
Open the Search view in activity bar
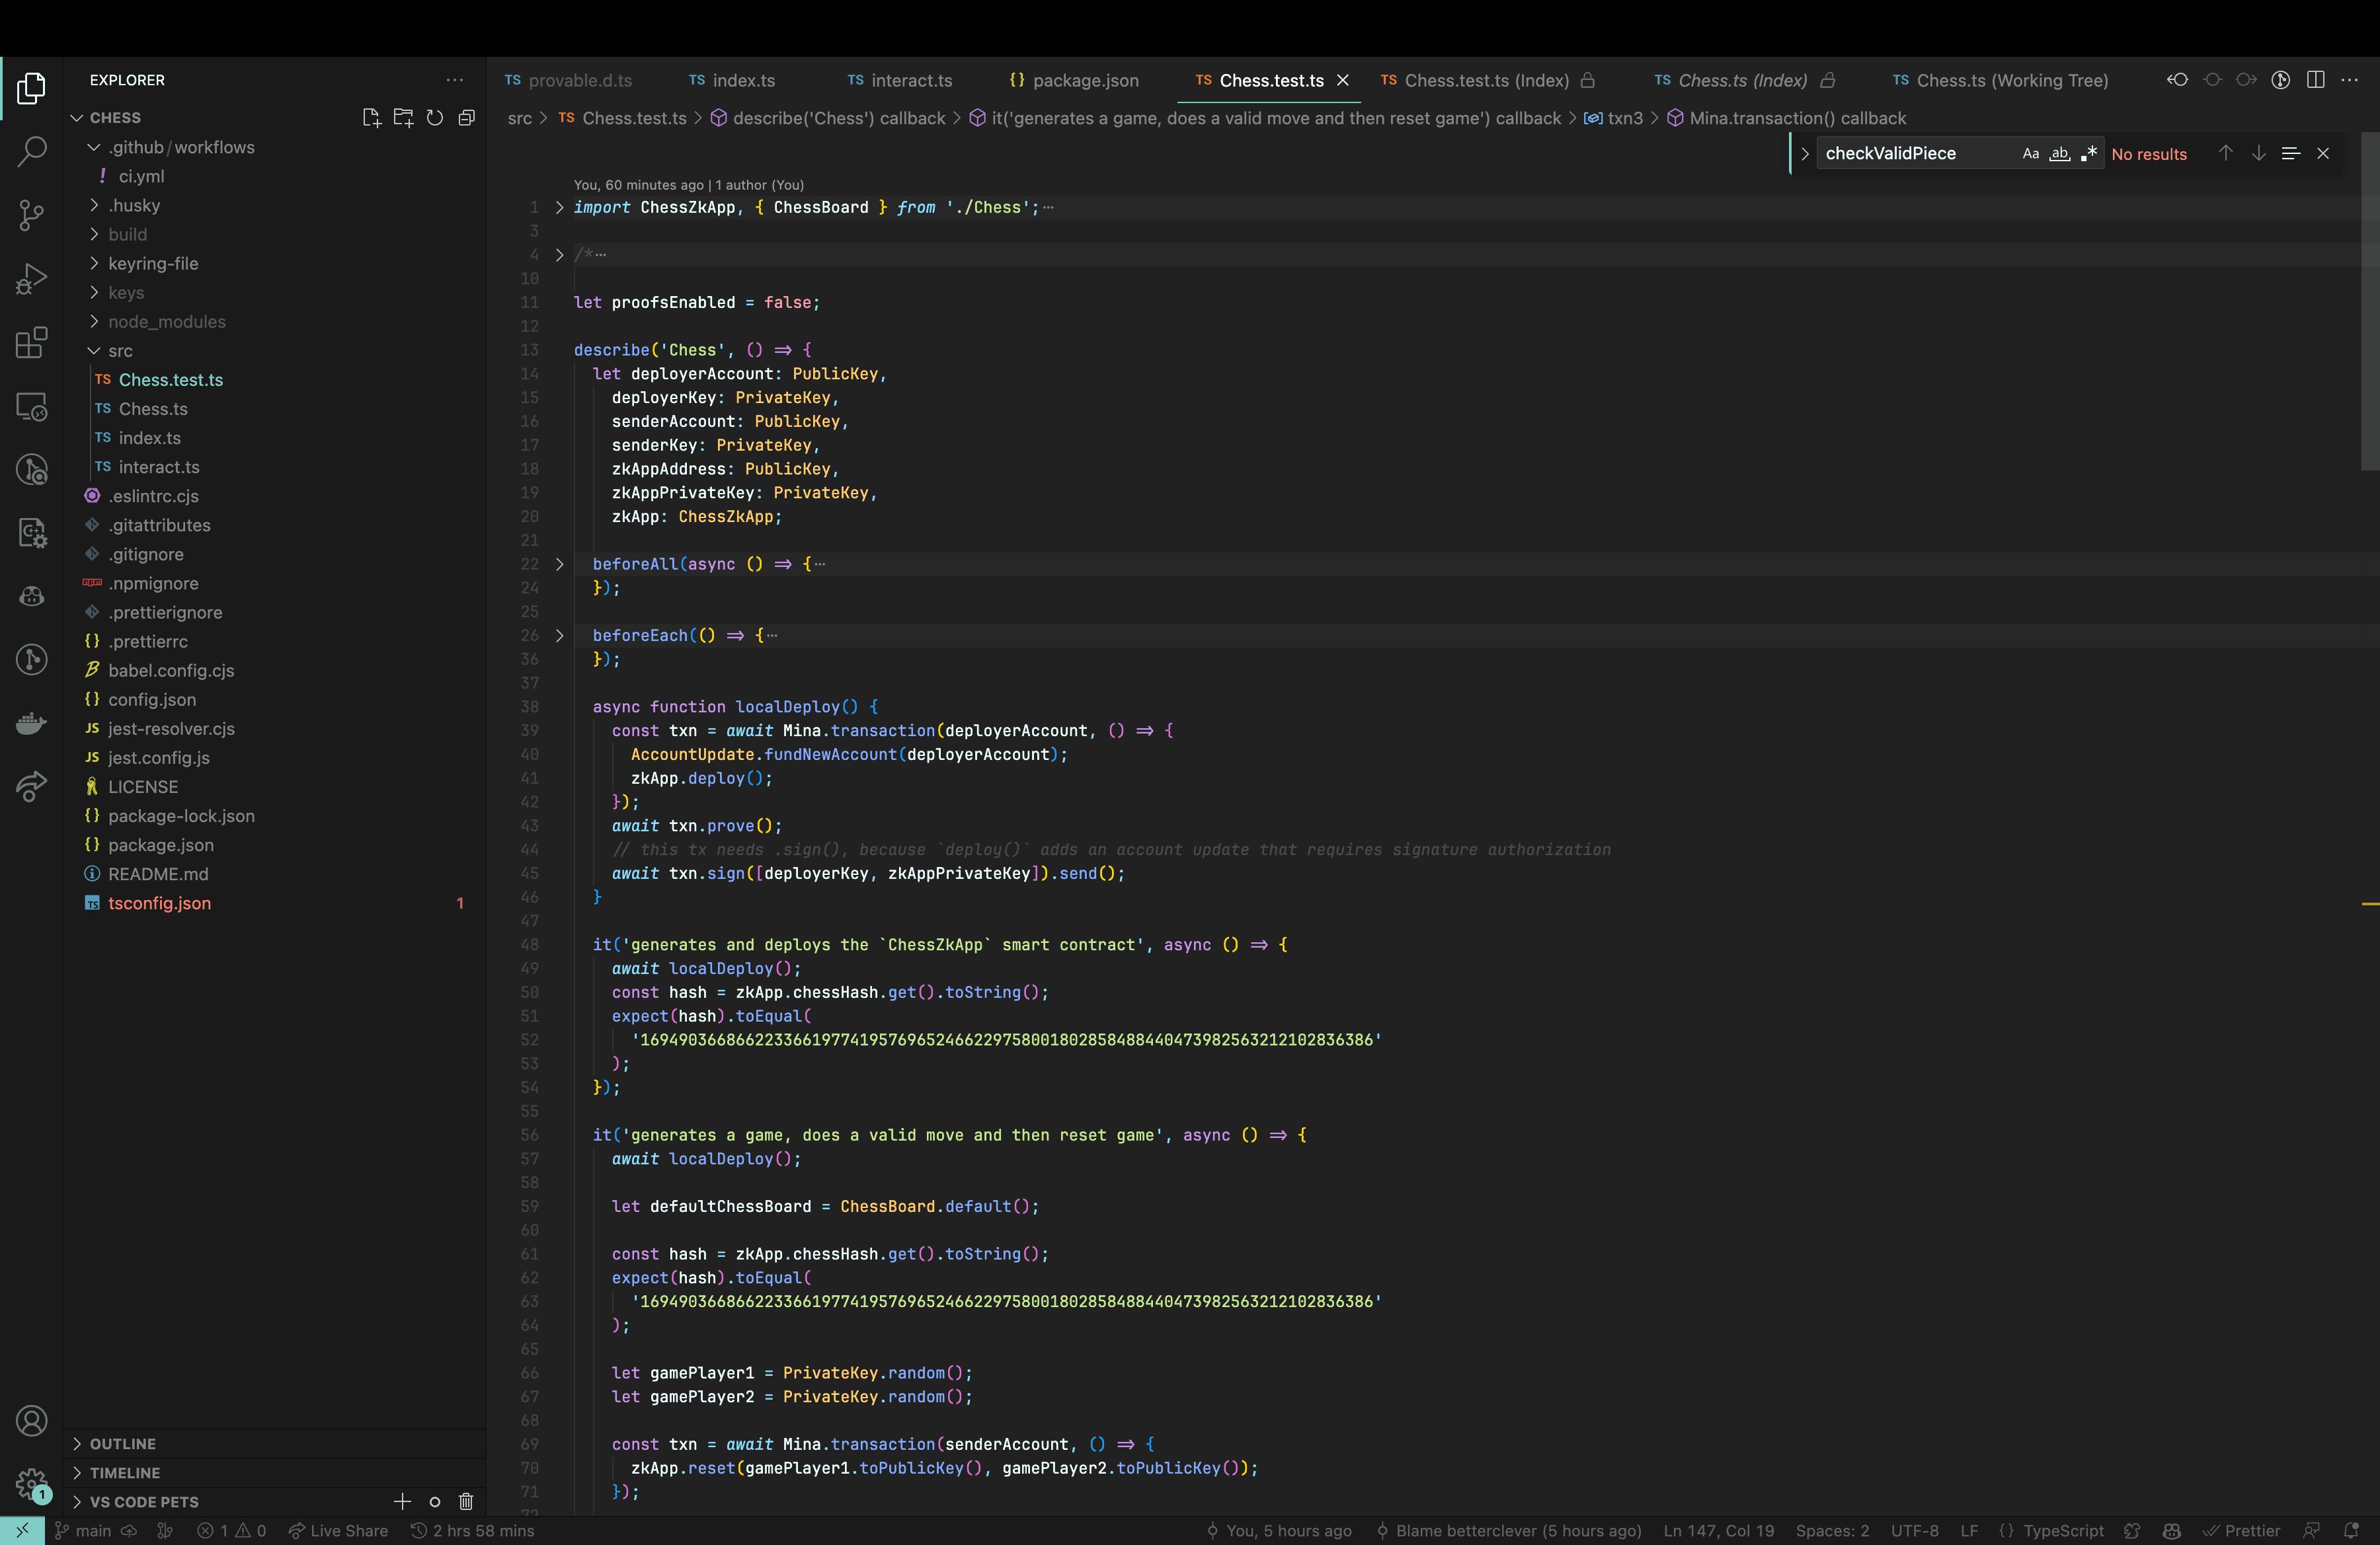coord(31,151)
